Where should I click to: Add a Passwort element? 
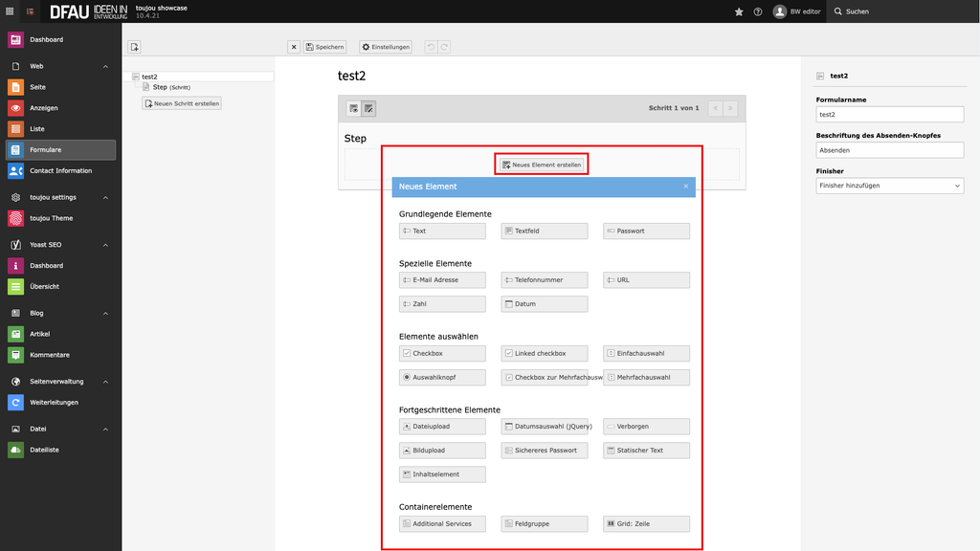click(646, 231)
